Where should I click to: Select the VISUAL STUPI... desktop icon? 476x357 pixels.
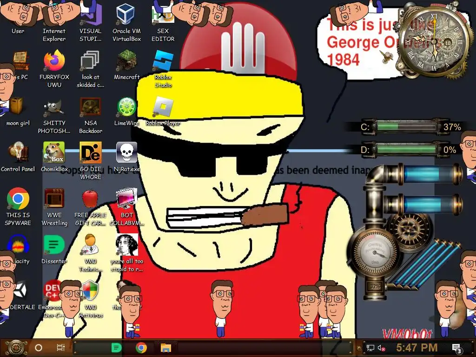click(91, 21)
